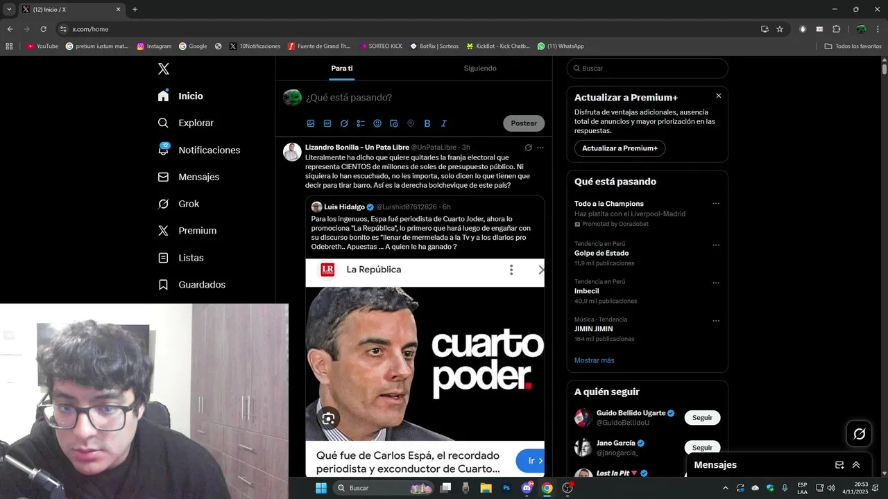Add an image to the post composer
888x499 pixels.
click(x=311, y=123)
